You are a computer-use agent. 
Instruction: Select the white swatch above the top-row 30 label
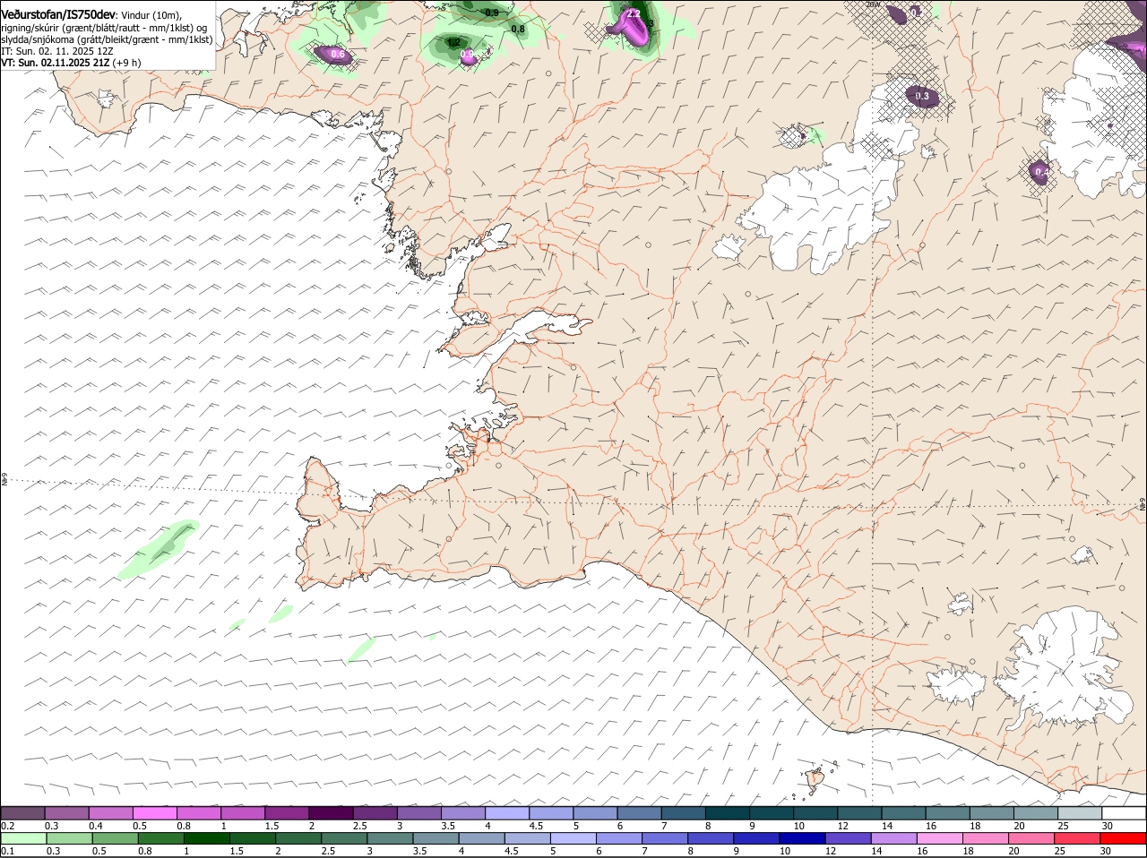[x=1124, y=812]
